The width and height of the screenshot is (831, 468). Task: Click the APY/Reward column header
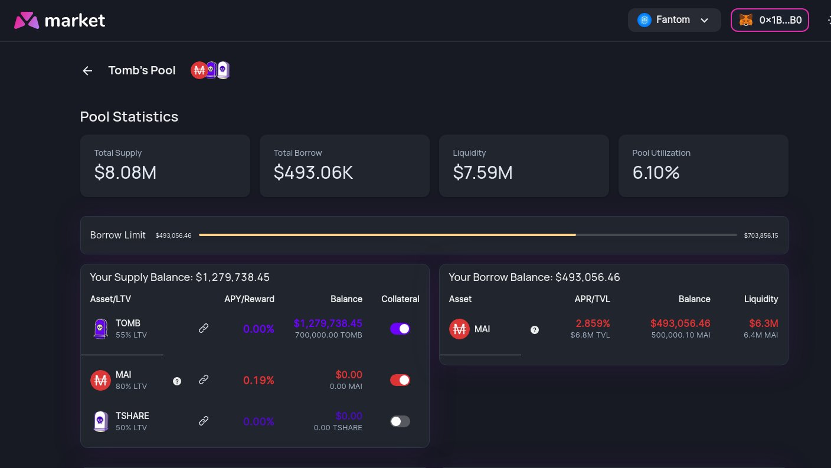coord(249,299)
